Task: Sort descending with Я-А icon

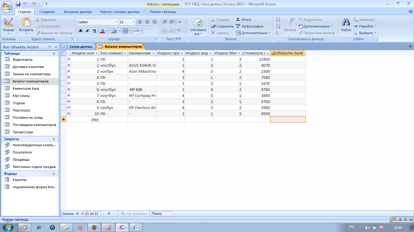Action: click(279, 26)
